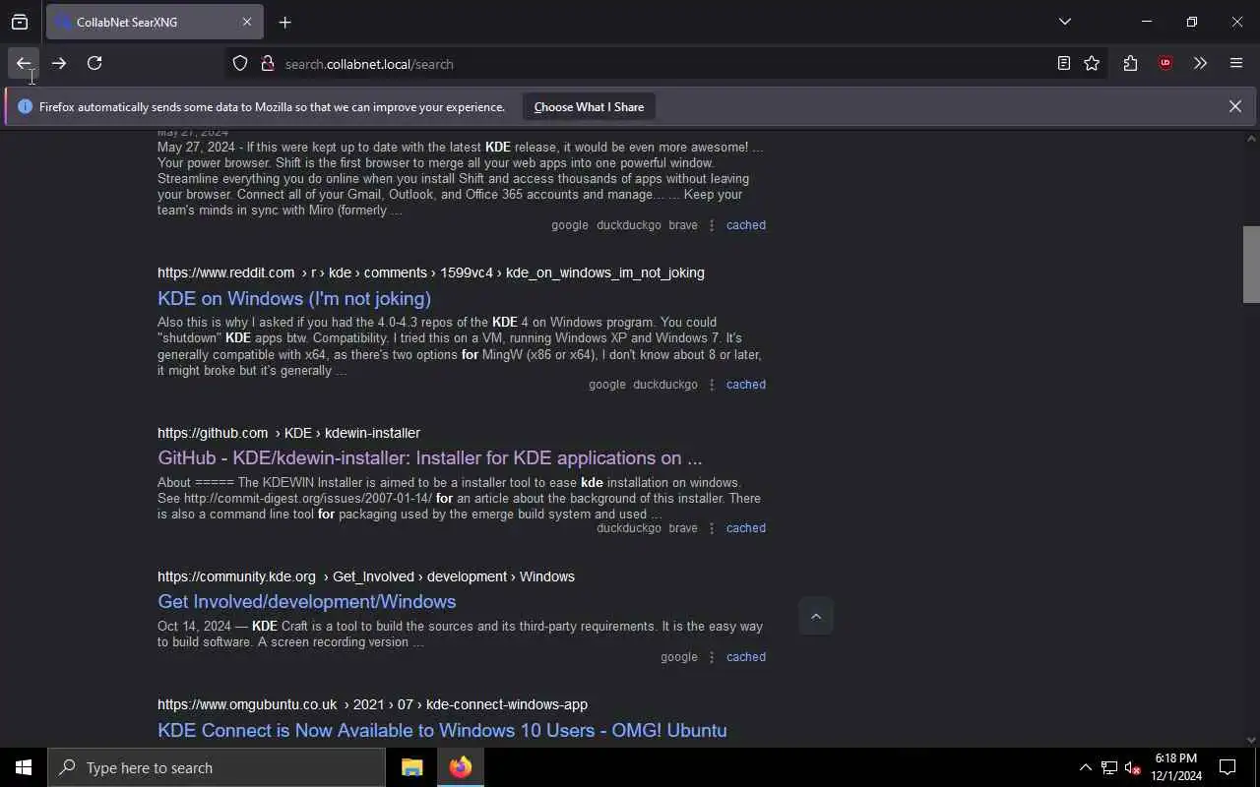1260x787 pixels.
Task: Toggle reader view icon
Action: pyautogui.click(x=1064, y=64)
